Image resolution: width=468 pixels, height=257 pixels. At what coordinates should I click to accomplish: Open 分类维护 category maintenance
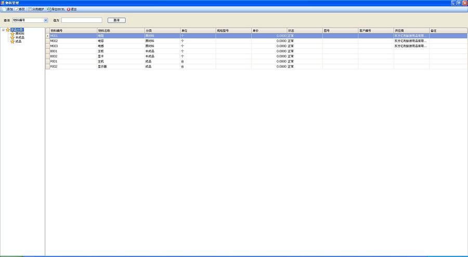tap(36, 9)
